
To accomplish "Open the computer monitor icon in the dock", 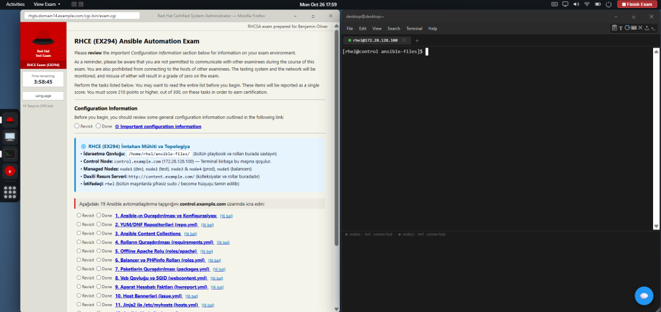I will pyautogui.click(x=10, y=137).
